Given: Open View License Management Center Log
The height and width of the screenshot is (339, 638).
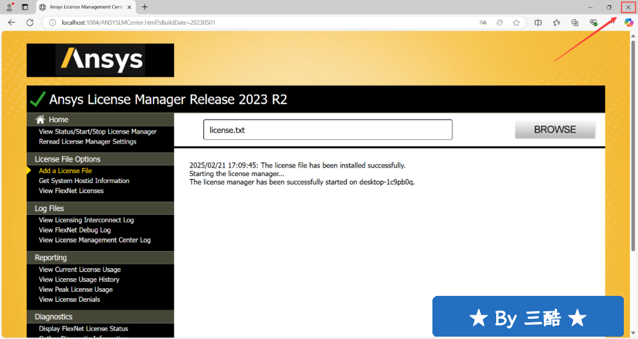Looking at the screenshot, I should click(95, 240).
